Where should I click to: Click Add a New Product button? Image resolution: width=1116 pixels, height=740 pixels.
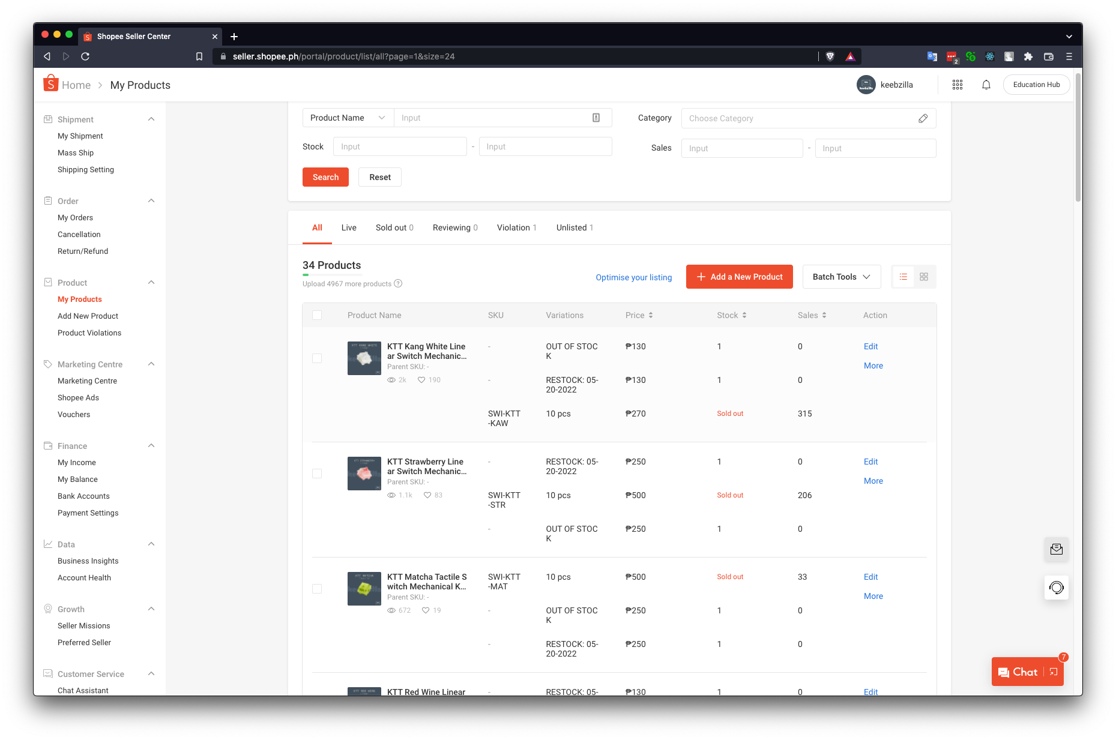[x=740, y=277]
